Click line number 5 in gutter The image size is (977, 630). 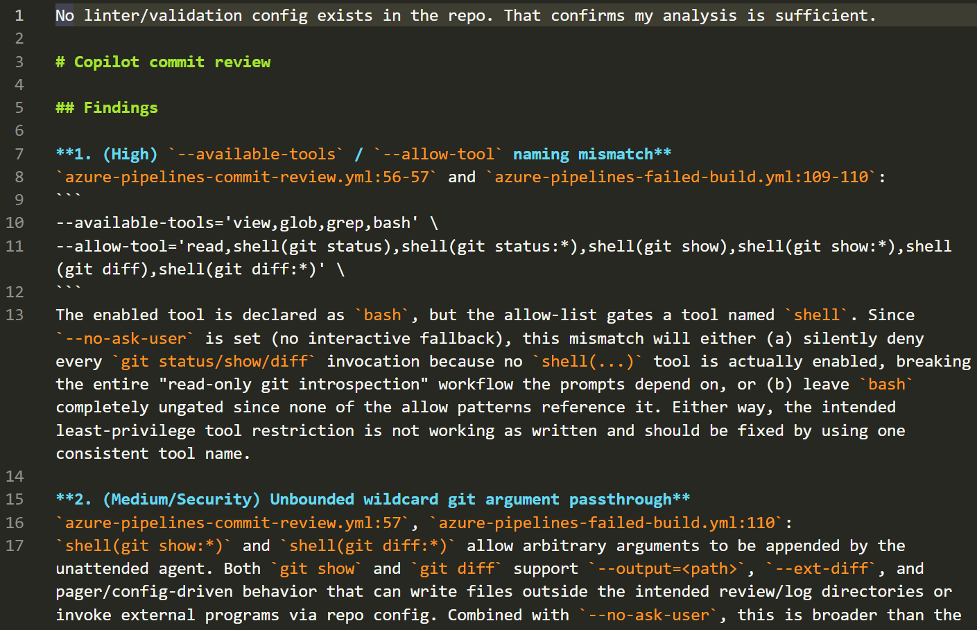[x=19, y=107]
